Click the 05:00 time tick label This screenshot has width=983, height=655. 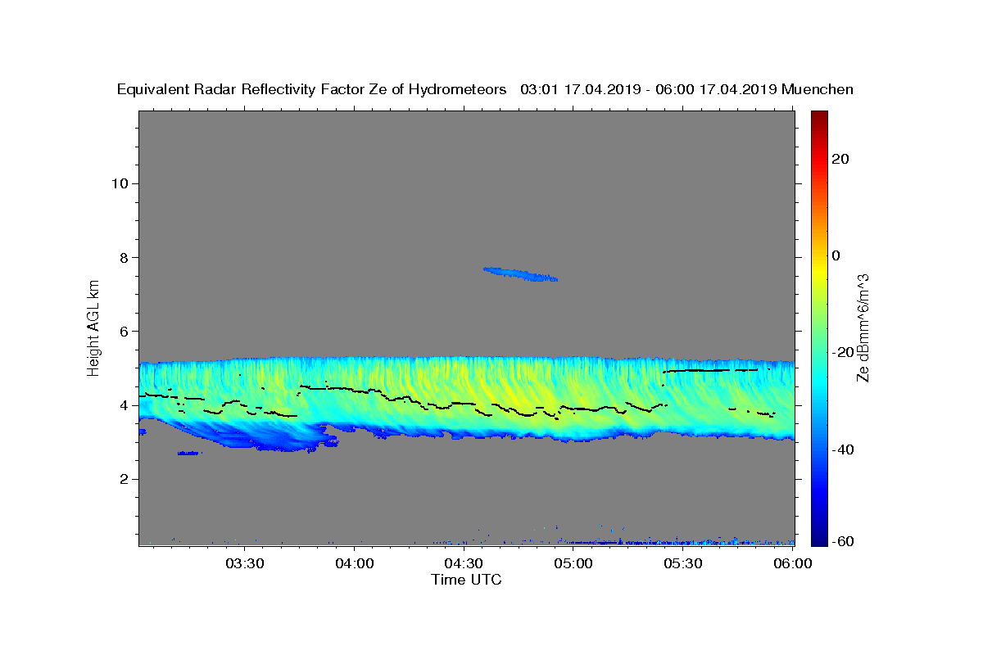point(573,563)
